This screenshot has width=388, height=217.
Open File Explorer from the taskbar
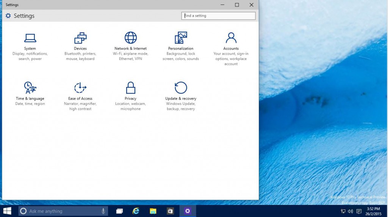[153, 211]
